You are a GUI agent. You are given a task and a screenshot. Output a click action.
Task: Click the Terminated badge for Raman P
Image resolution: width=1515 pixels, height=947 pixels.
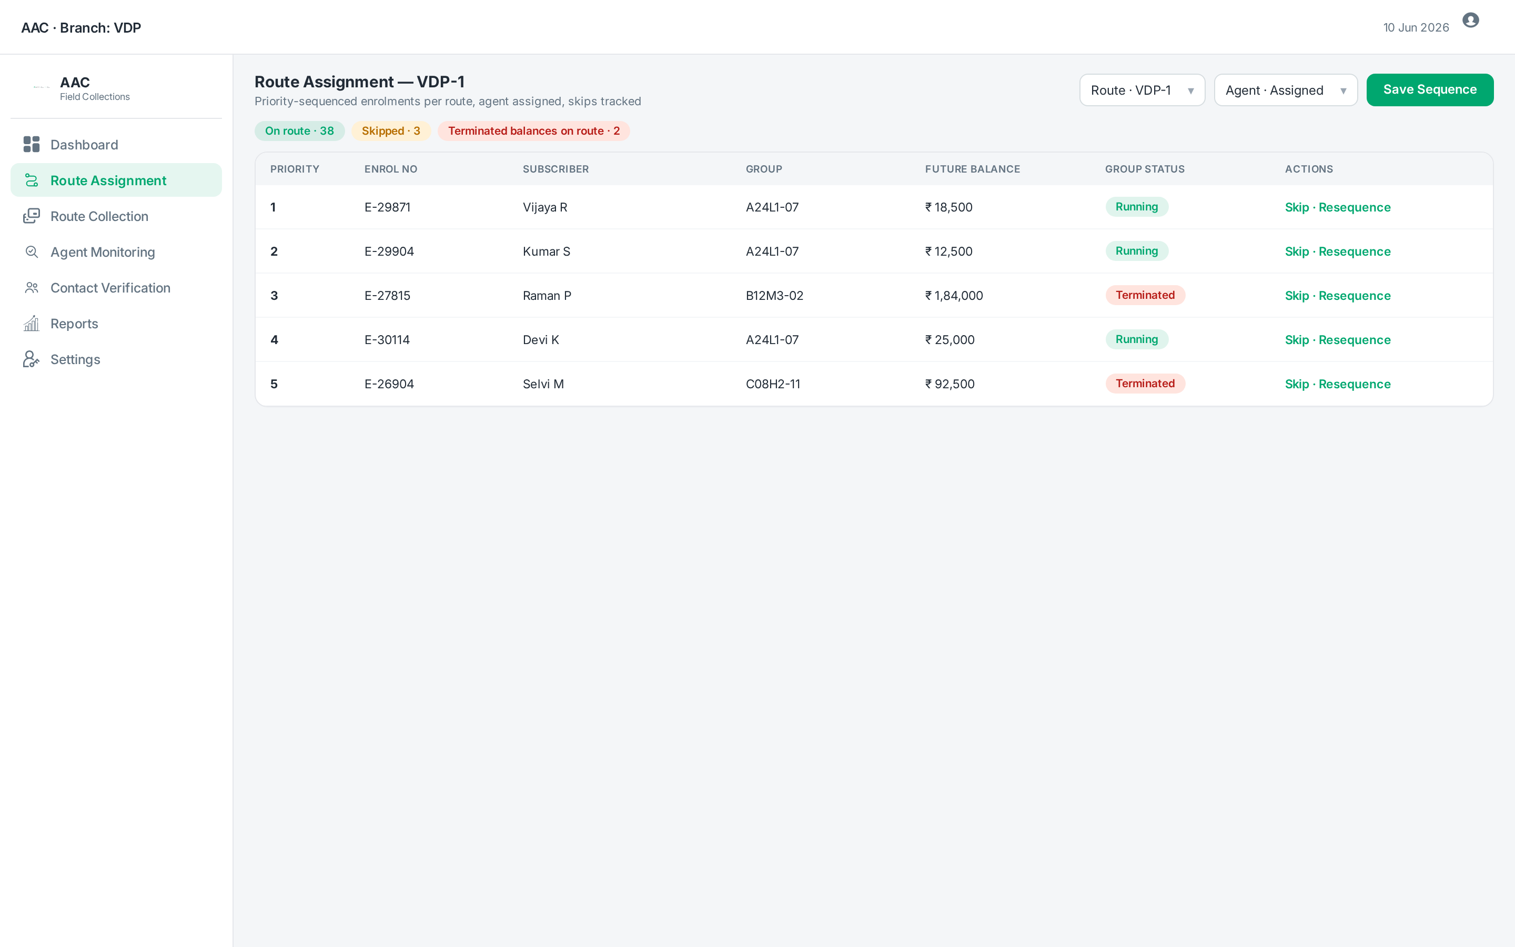coord(1145,295)
